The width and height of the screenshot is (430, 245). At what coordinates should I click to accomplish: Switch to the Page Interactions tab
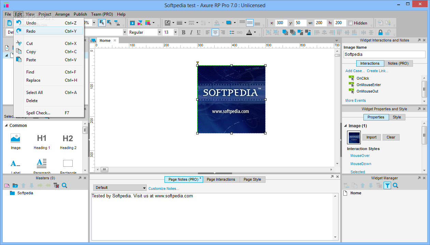click(x=221, y=179)
